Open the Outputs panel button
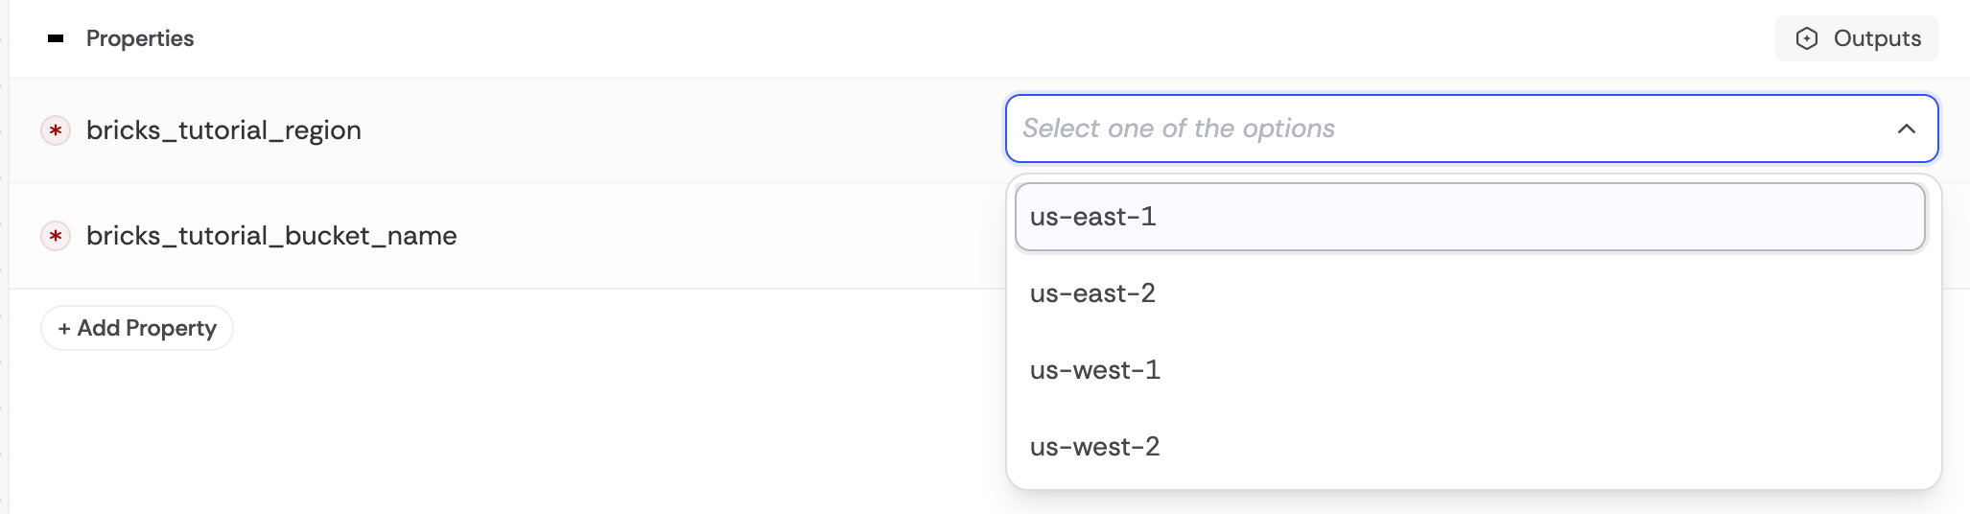The width and height of the screenshot is (1970, 514). pyautogui.click(x=1856, y=38)
